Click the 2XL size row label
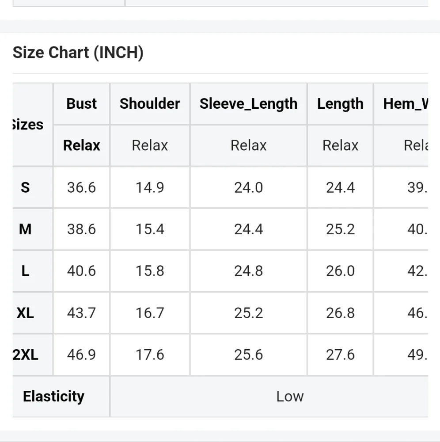The height and width of the screenshot is (442, 440). 26,354
